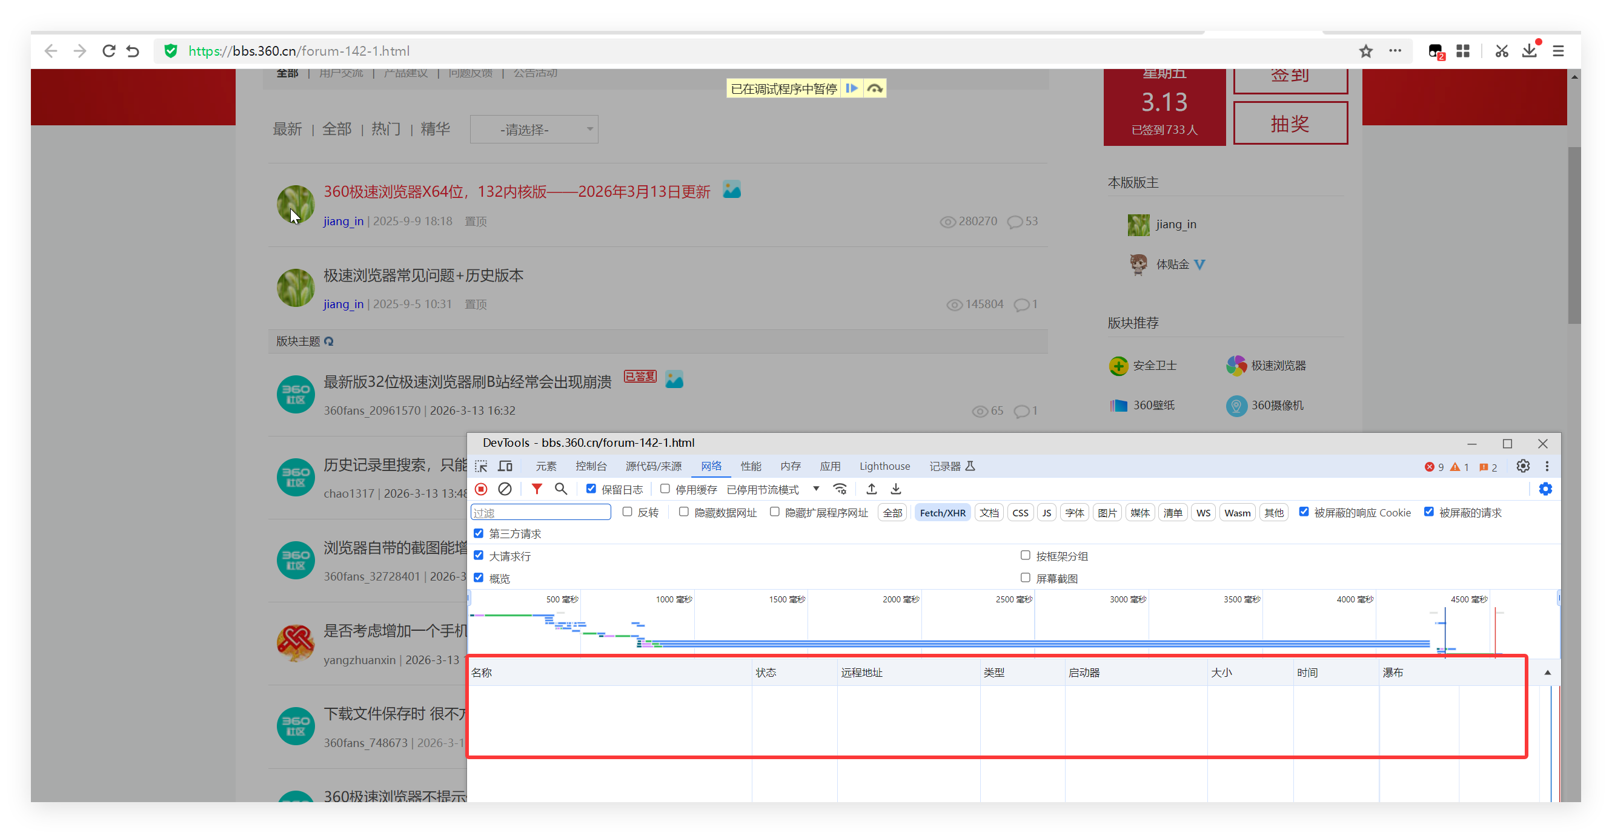Click the 名称 column header

(x=610, y=673)
